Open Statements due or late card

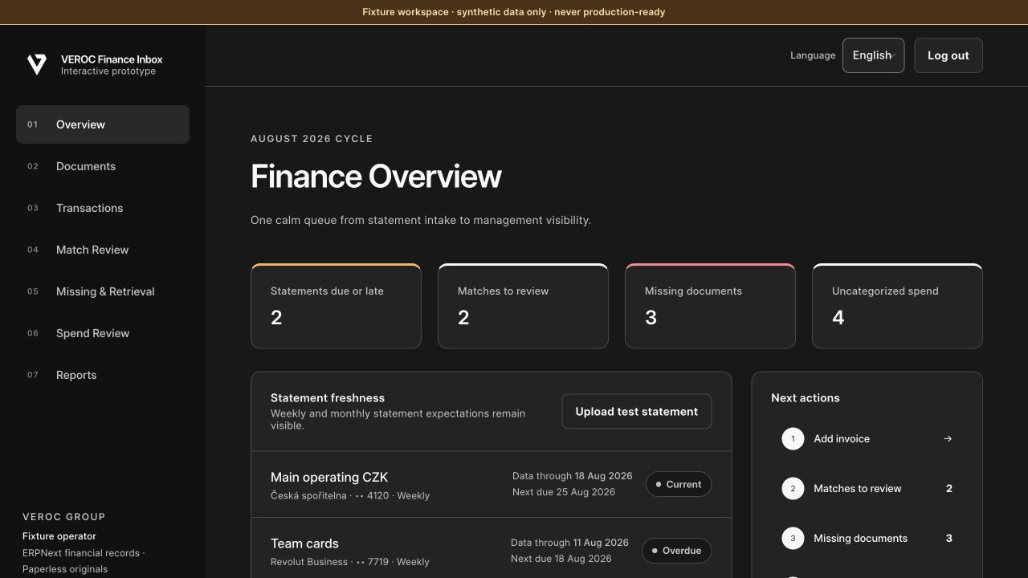(336, 306)
